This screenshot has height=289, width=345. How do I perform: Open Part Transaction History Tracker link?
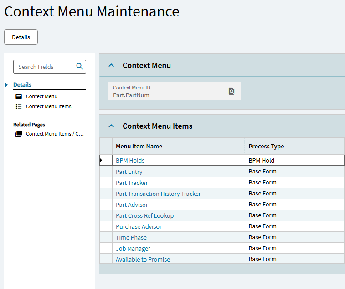(158, 194)
